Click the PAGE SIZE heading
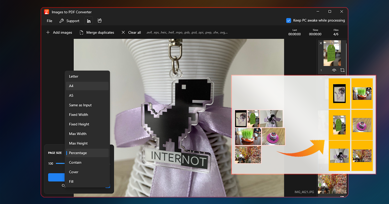Viewport: 389px width, 204px height. [55, 153]
